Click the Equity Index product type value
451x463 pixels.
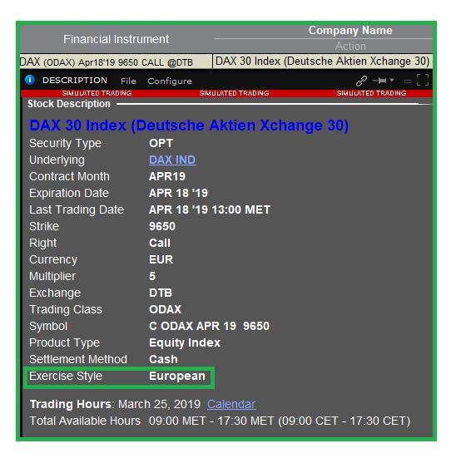[185, 342]
